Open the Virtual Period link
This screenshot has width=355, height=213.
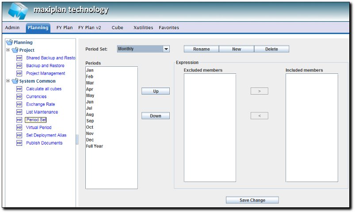click(39, 128)
